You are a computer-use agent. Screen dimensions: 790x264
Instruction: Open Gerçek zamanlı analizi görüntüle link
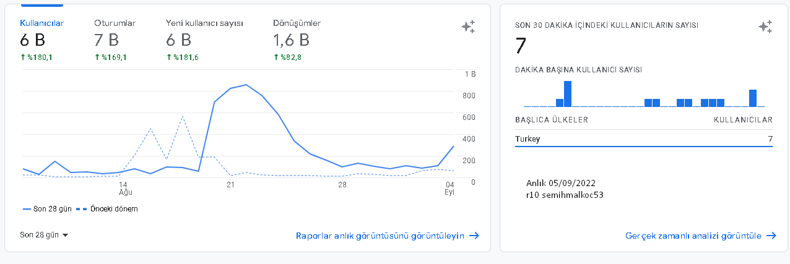[x=693, y=236]
